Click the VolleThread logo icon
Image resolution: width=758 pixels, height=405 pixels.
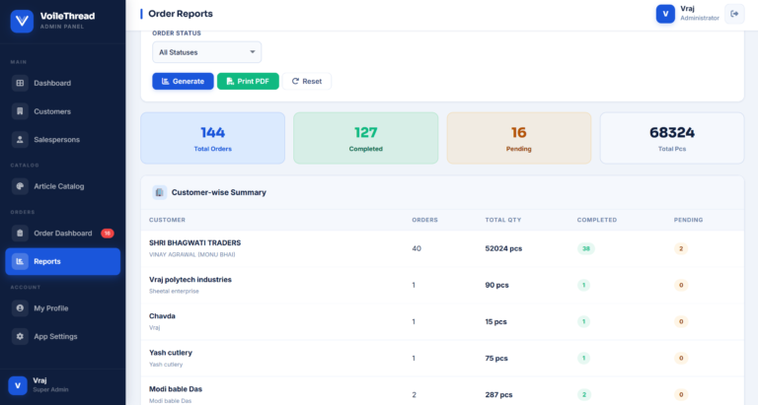pyautogui.click(x=21, y=20)
